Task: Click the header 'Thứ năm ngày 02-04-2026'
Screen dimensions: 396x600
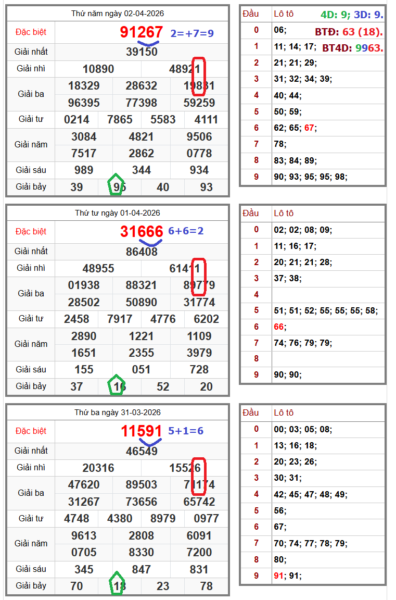Action: pyautogui.click(x=118, y=14)
